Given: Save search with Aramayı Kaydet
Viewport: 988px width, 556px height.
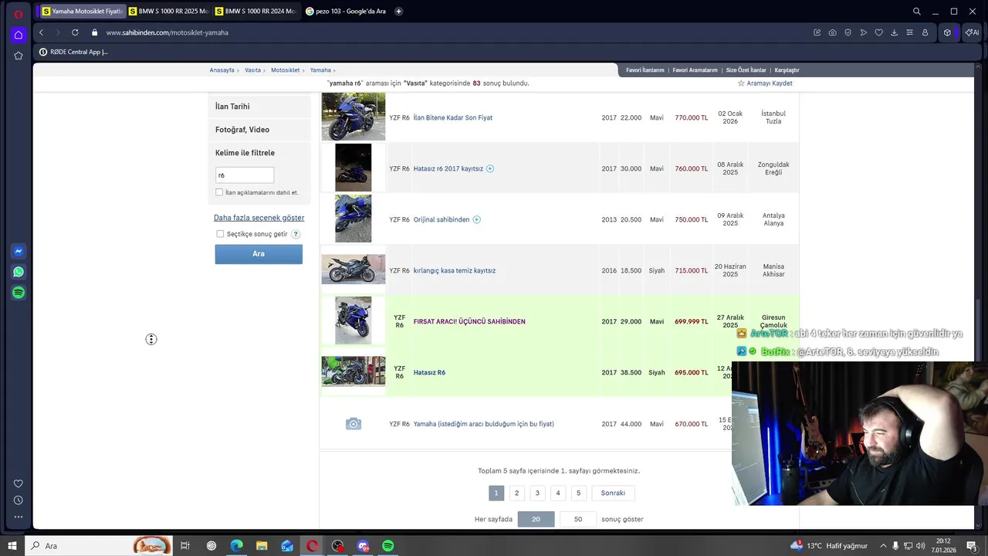Looking at the screenshot, I should tap(765, 83).
